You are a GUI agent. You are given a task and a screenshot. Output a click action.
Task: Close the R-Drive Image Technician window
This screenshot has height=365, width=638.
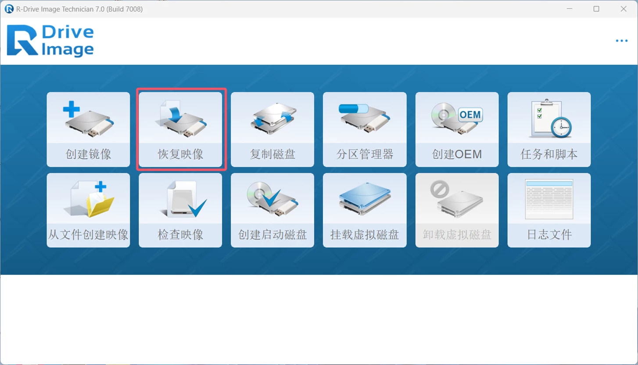[624, 9]
